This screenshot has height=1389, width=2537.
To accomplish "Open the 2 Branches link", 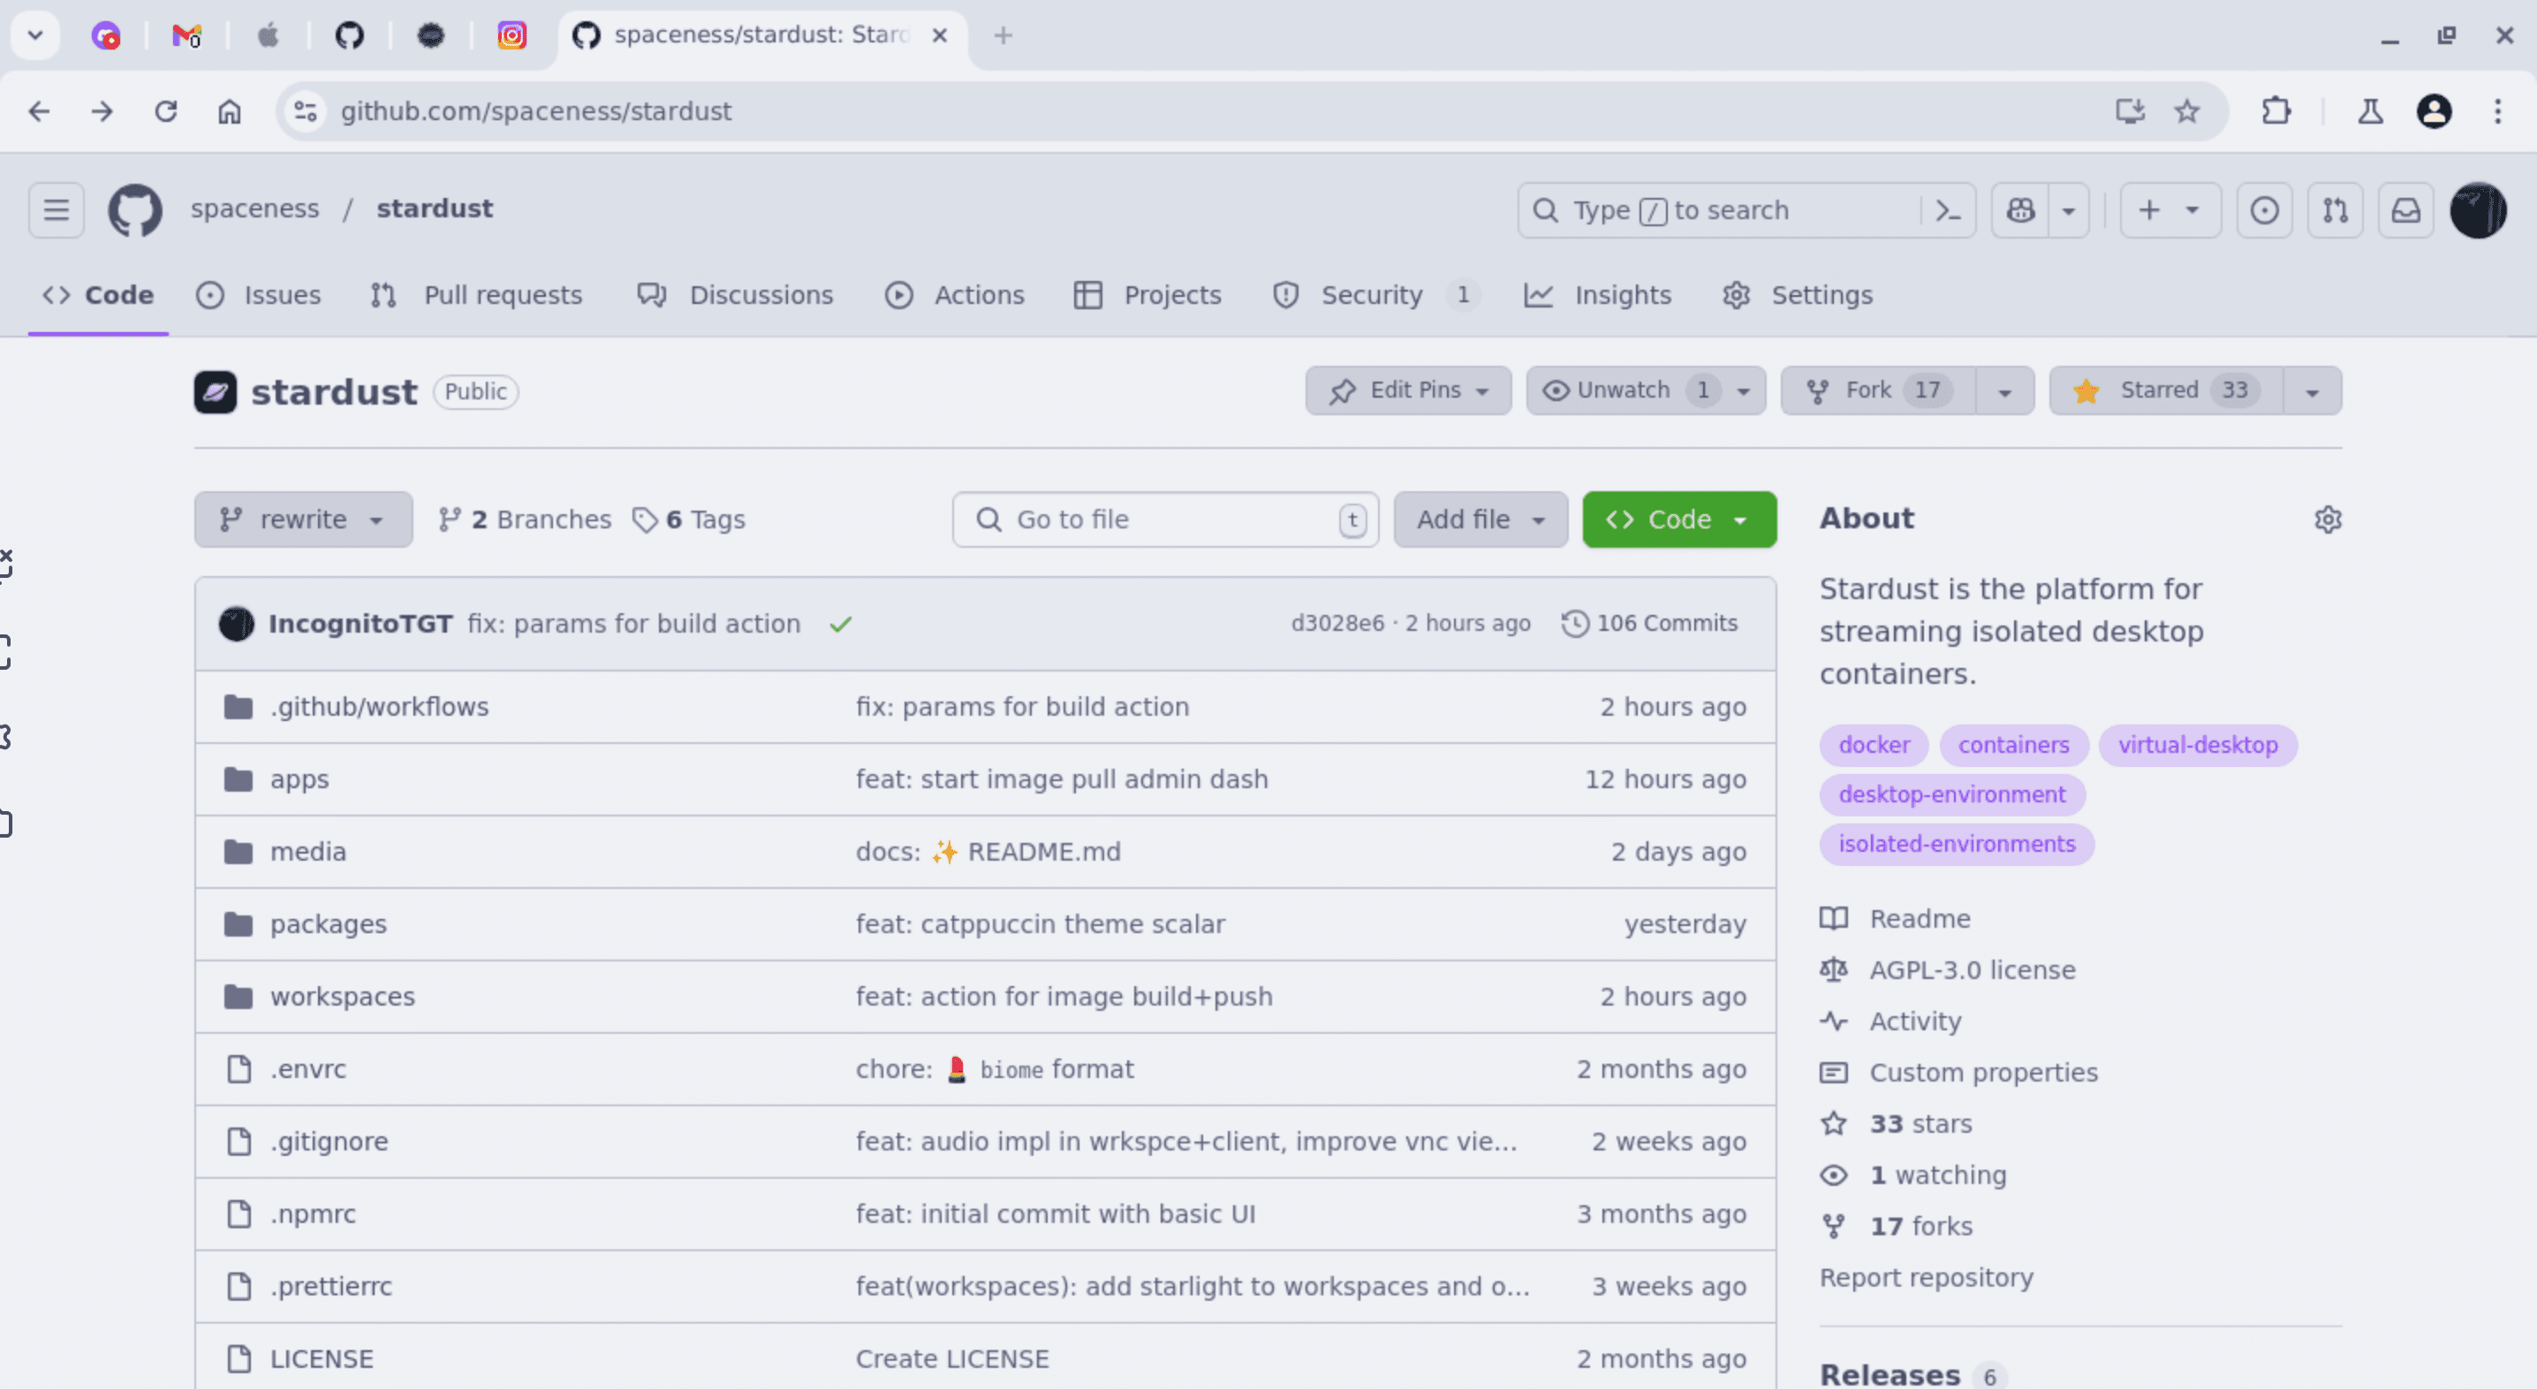I will pyautogui.click(x=525, y=520).
